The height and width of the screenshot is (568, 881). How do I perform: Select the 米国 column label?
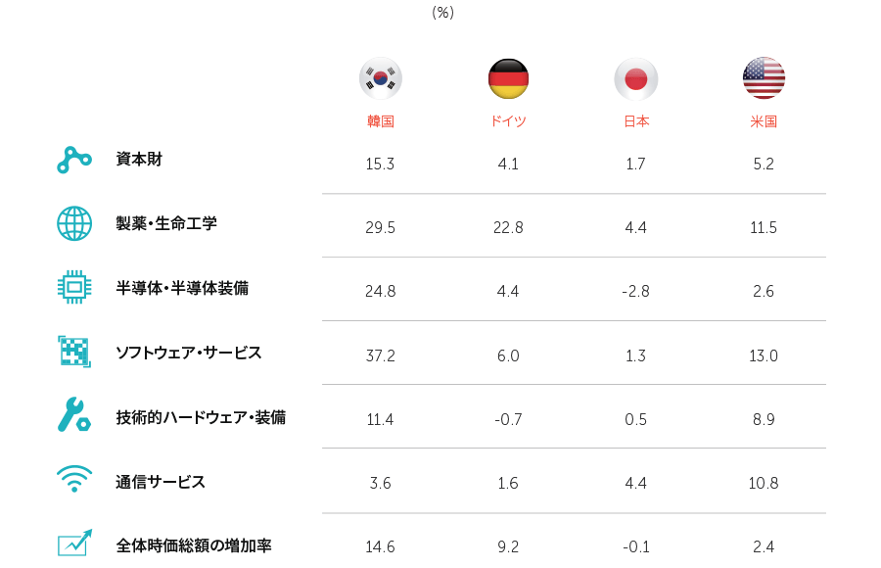(x=764, y=121)
